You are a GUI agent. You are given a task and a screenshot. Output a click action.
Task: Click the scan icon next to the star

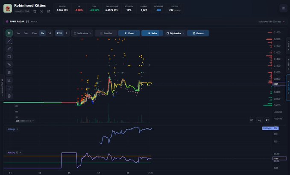click(x=42, y=11)
